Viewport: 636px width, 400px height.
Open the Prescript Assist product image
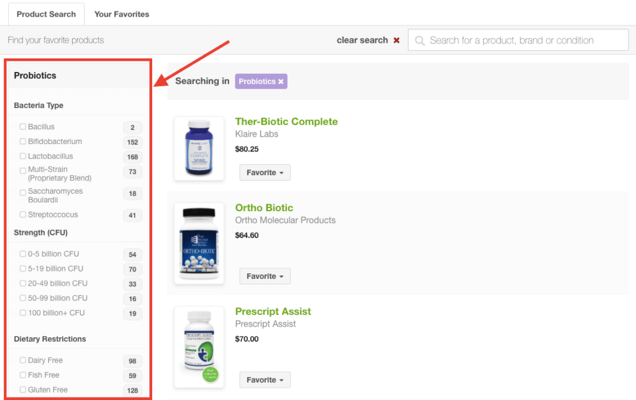(199, 347)
